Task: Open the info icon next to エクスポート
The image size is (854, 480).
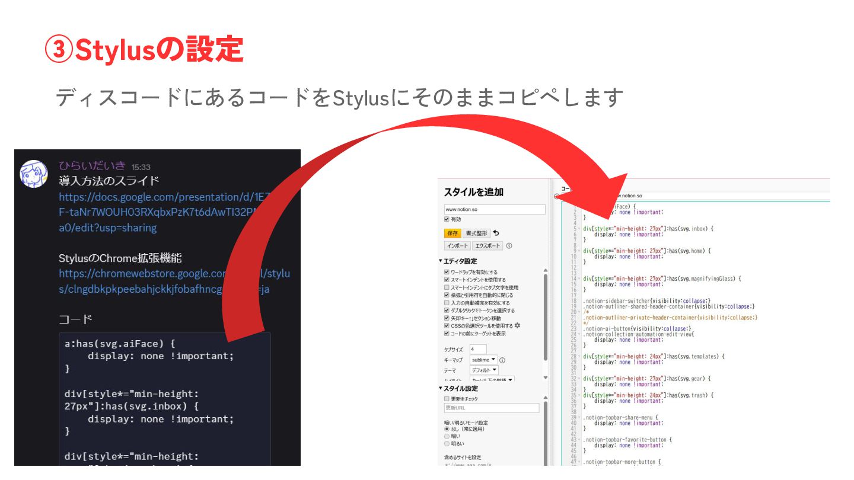Action: click(x=509, y=245)
